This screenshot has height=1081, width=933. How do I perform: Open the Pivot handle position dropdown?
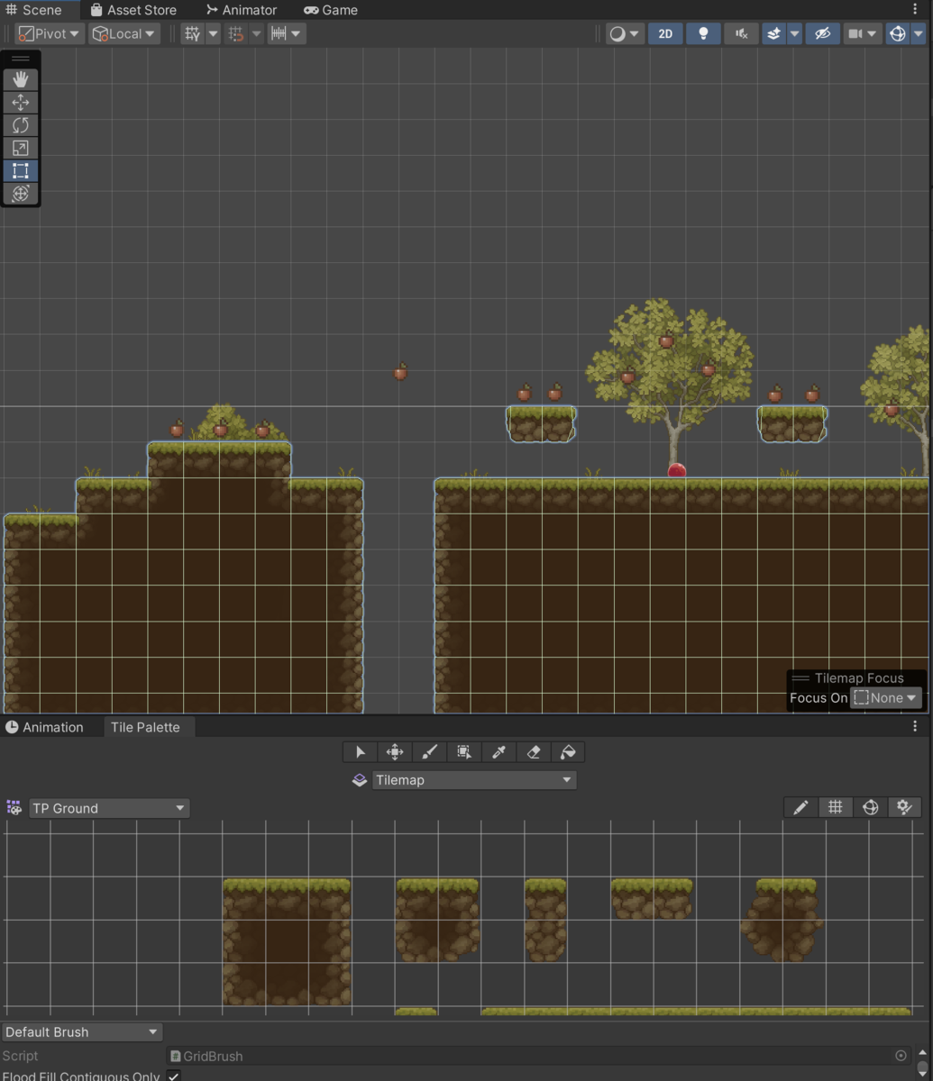[x=50, y=34]
